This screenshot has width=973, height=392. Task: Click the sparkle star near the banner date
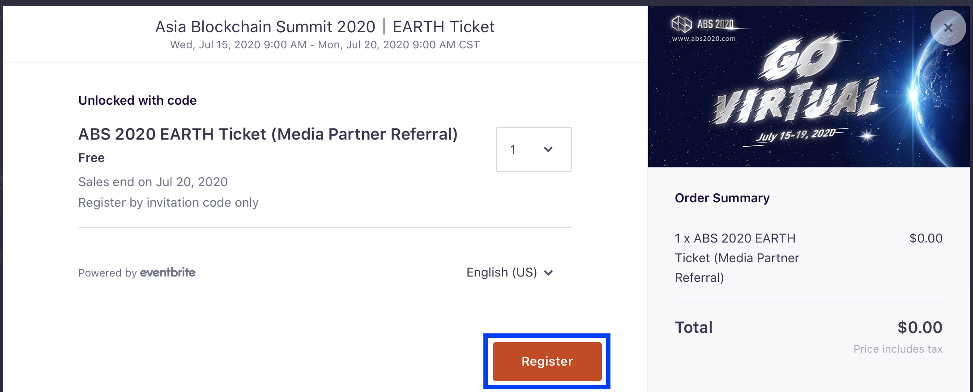867,136
